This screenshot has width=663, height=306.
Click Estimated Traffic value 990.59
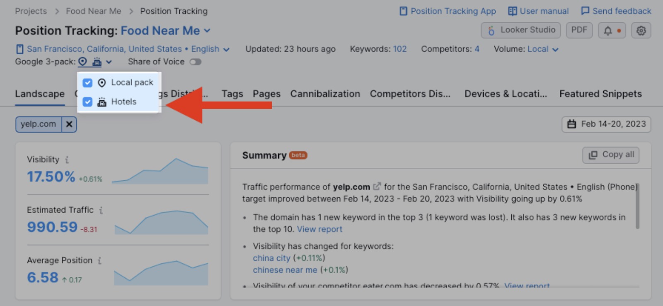(52, 227)
